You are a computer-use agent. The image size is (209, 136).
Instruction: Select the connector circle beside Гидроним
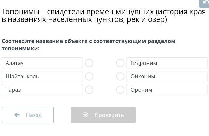(x=120, y=63)
